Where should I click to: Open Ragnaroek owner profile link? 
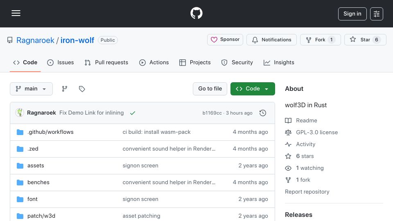[x=35, y=40]
